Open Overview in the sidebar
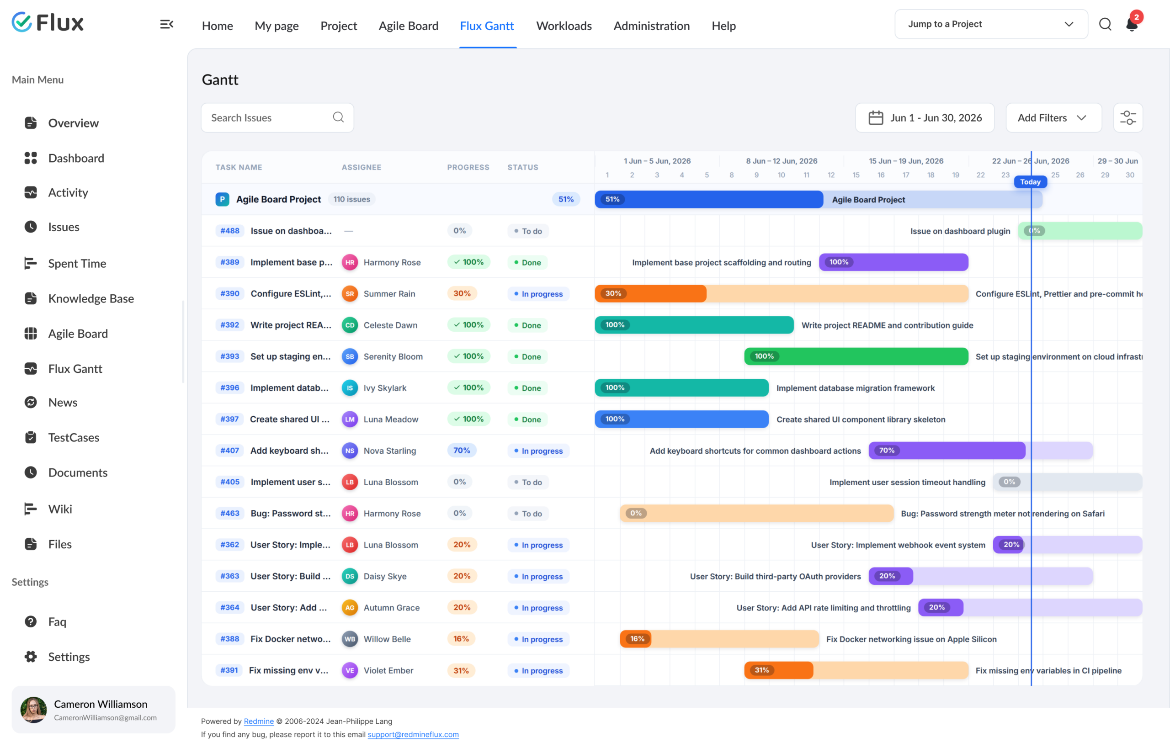Image resolution: width=1170 pixels, height=748 pixels. point(73,123)
